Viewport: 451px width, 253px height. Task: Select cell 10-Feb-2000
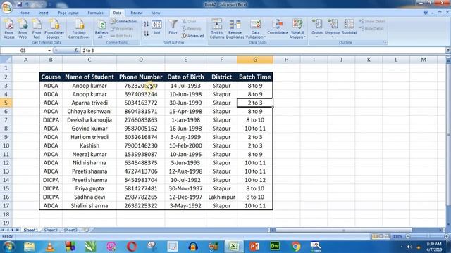[185, 145]
